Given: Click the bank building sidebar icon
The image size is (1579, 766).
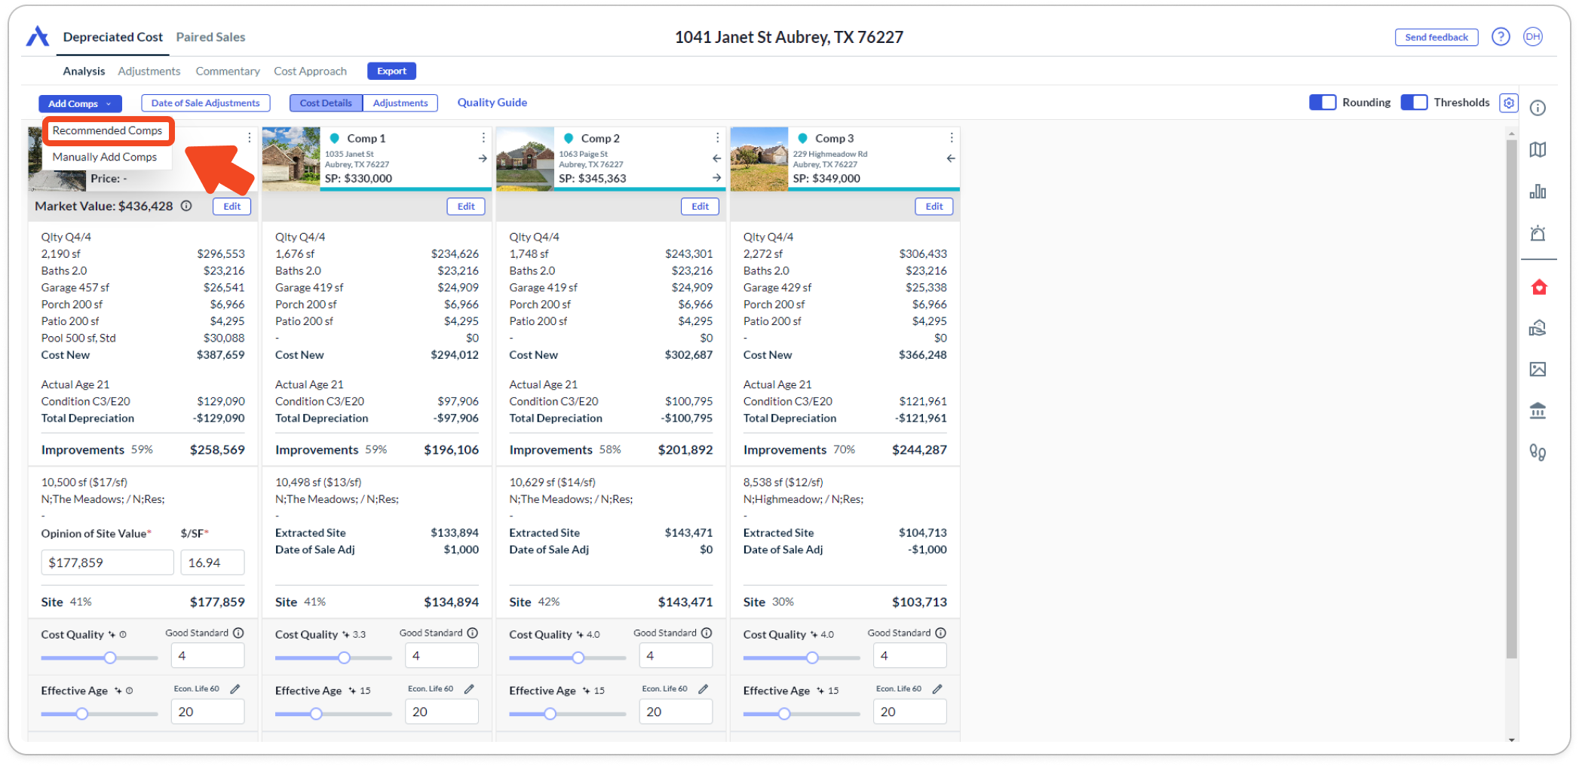Looking at the screenshot, I should pos(1538,410).
